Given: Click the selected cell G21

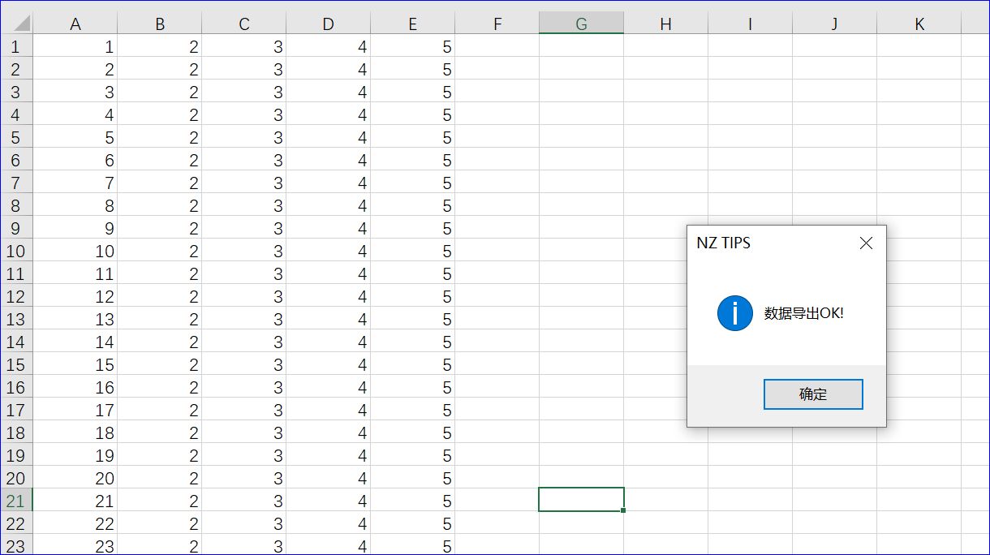Looking at the screenshot, I should coord(581,500).
